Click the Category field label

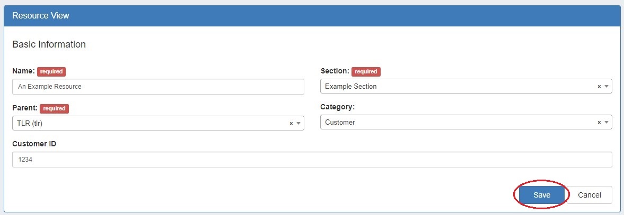click(x=337, y=107)
